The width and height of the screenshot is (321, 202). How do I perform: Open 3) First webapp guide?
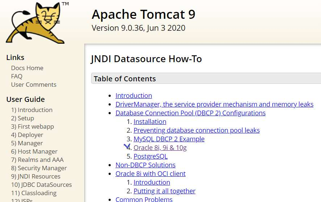click(x=33, y=126)
